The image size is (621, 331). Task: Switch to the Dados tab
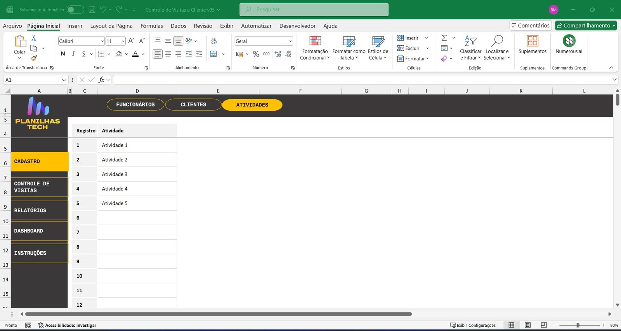click(x=179, y=26)
